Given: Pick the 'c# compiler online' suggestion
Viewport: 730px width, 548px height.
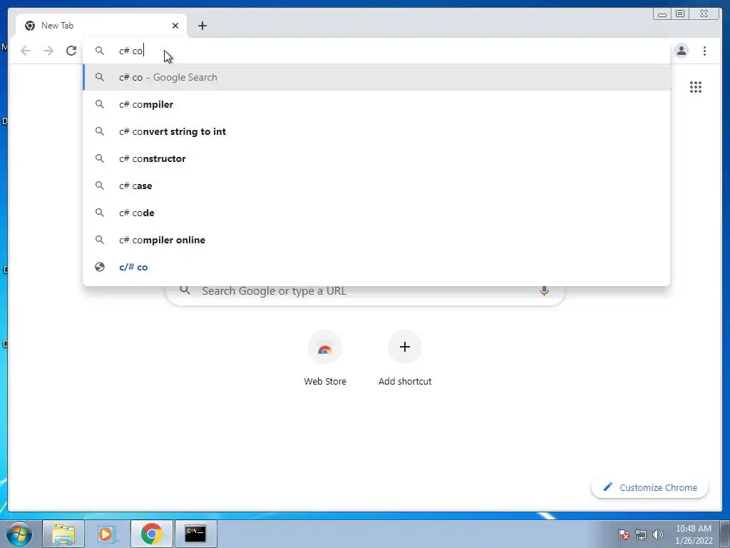Looking at the screenshot, I should click(x=376, y=240).
